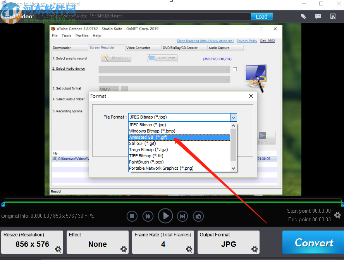This screenshot has width=344, height=260.
Task: Click the aTube Catcher title bar icon
Action: pos(53,29)
